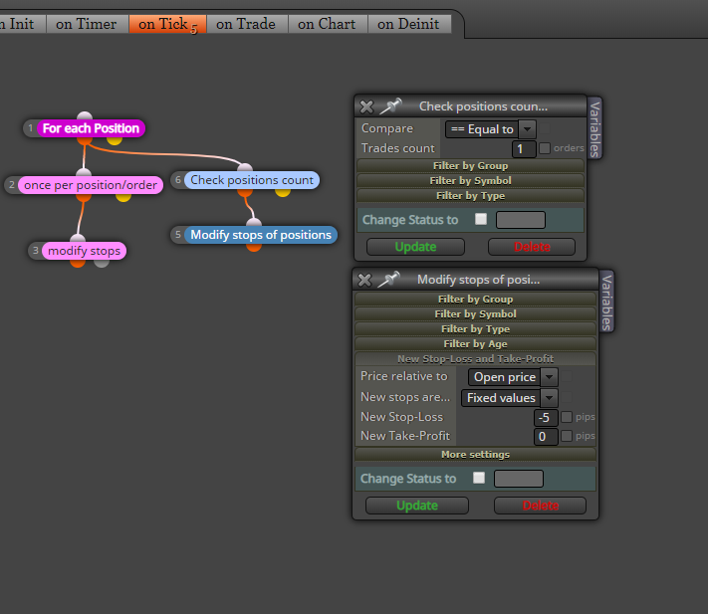Click orange output connector of modify stops block
Image resolution: width=709 pixels, height=614 pixels.
(x=78, y=263)
